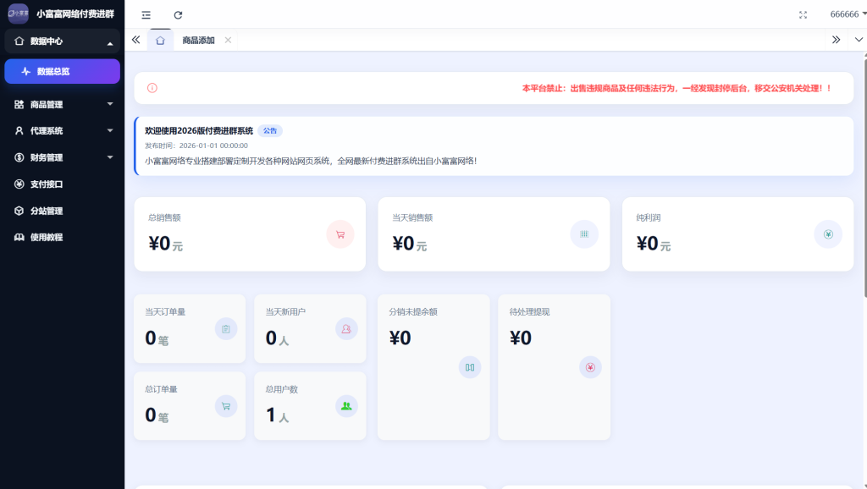Click the 使用教程 book icon
Viewport: 867px width, 489px height.
[x=19, y=237]
